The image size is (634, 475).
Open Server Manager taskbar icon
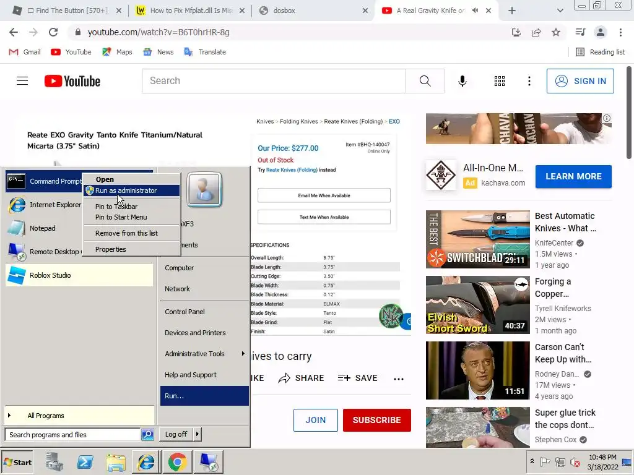54,461
